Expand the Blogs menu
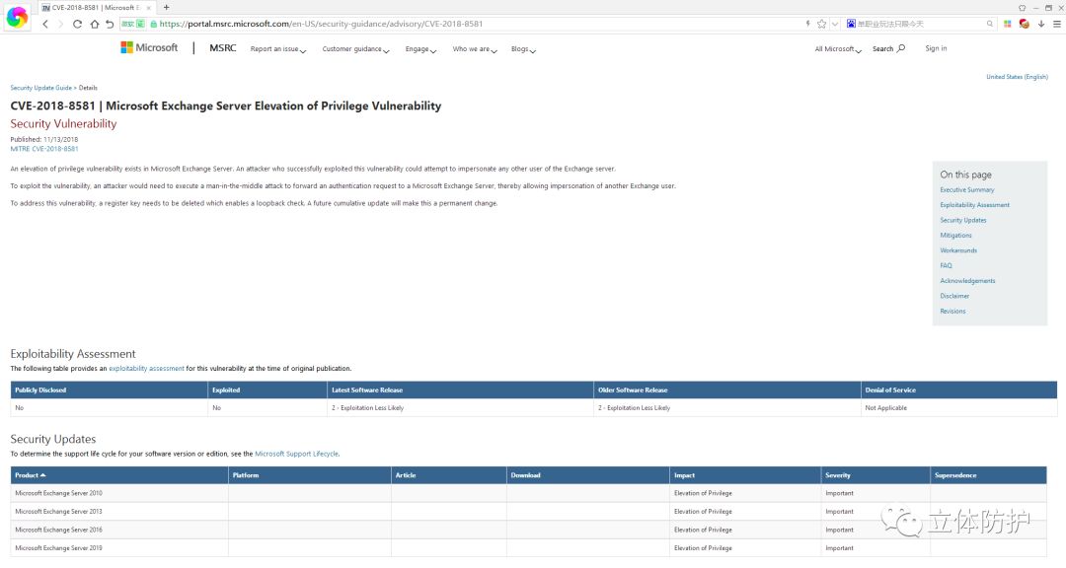This screenshot has width=1066, height=568. (x=523, y=49)
